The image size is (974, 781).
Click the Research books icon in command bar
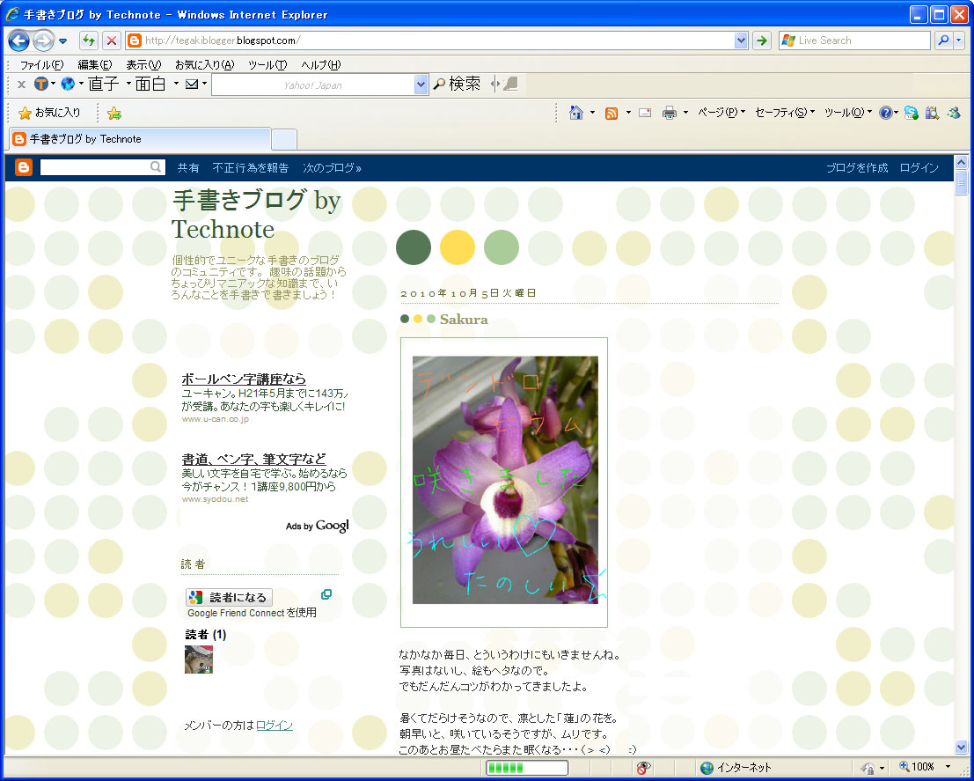[932, 114]
